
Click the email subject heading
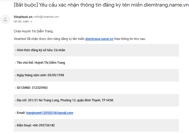click(101, 5)
